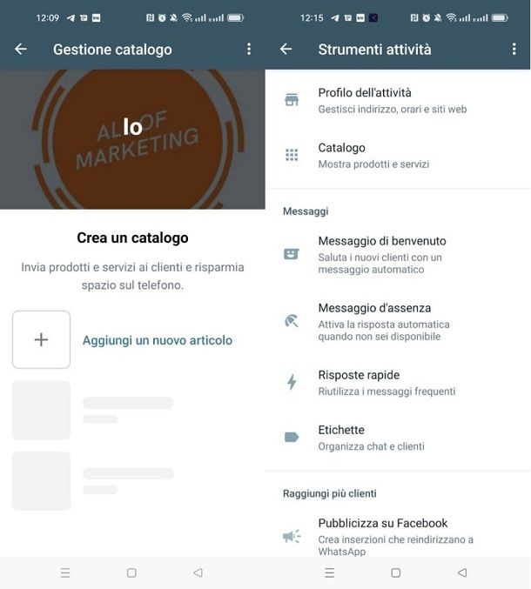Tap the umbrella icon for Messaggio d'assenza
Viewport: 531px width, 589px height.
[x=292, y=321]
